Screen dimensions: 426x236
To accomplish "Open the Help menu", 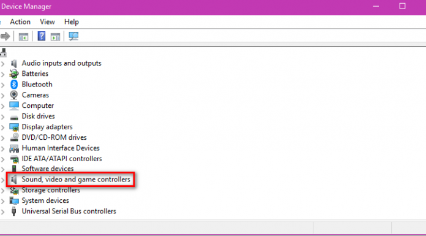I will coord(72,22).
